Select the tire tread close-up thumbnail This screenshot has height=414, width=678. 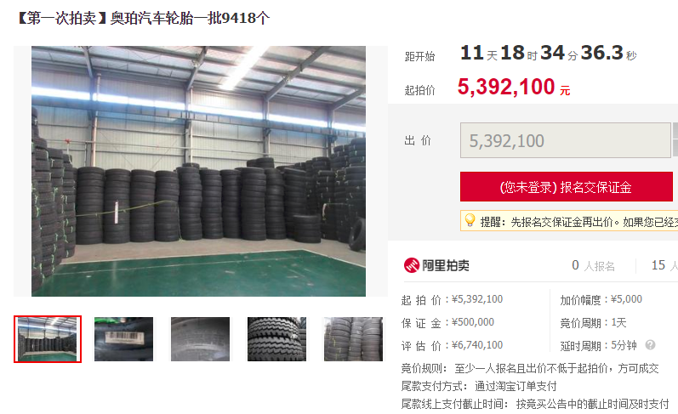pyautogui.click(x=276, y=339)
